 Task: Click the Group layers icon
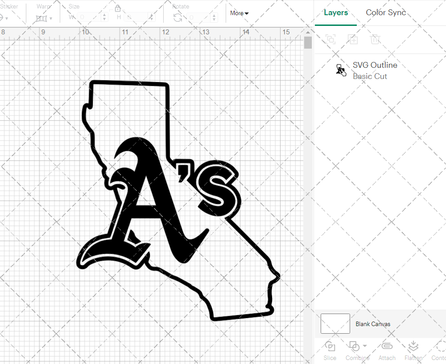[x=330, y=39]
